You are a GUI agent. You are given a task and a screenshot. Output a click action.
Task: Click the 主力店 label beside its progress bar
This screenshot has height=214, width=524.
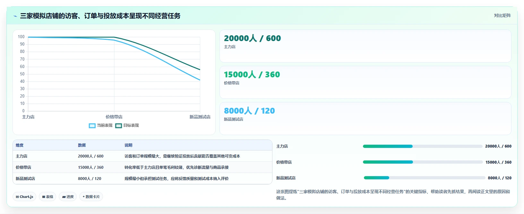point(282,146)
